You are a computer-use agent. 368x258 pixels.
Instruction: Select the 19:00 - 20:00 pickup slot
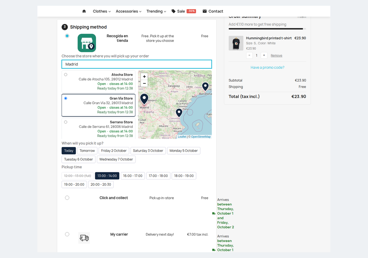pos(74,184)
